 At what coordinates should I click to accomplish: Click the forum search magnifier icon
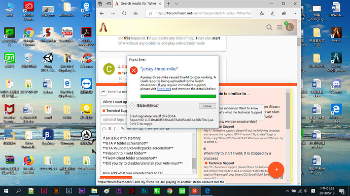(x=269, y=27)
